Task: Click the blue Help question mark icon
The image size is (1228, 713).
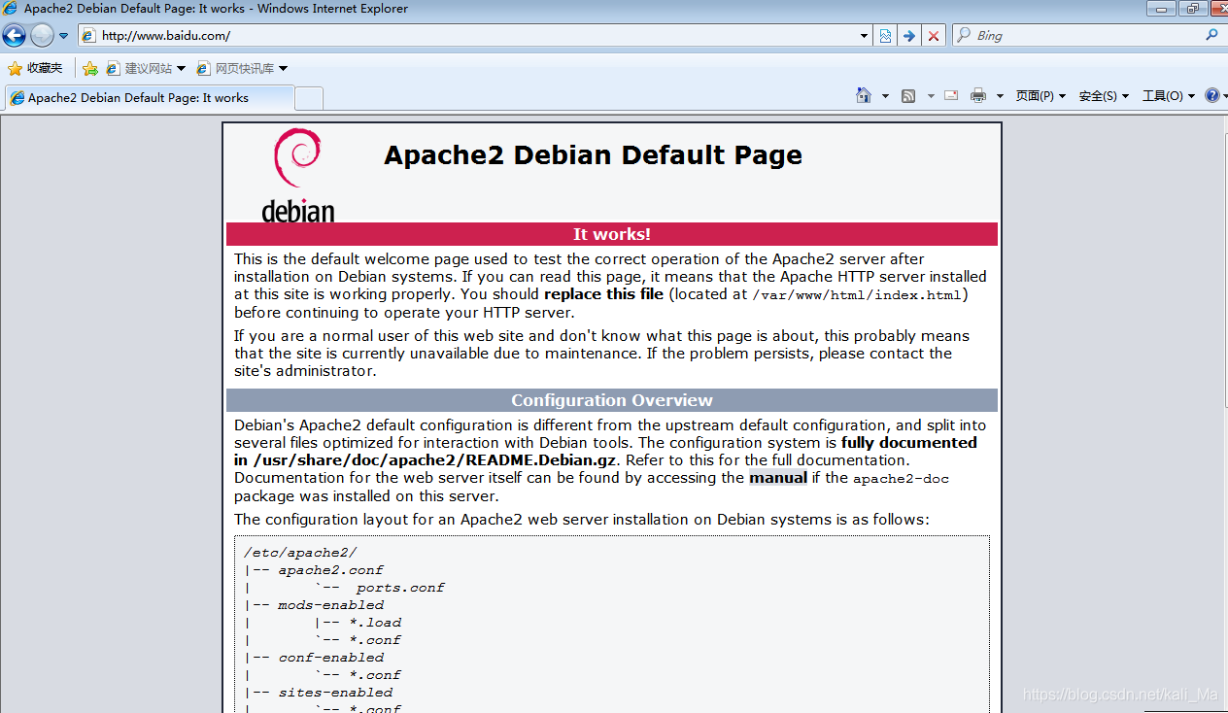Action: click(x=1212, y=95)
